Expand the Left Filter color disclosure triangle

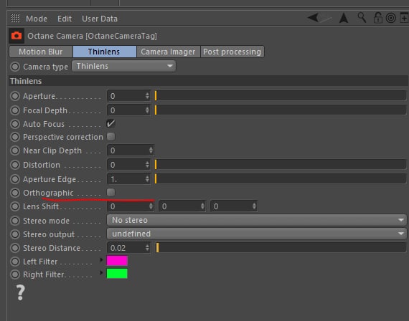[101, 260]
